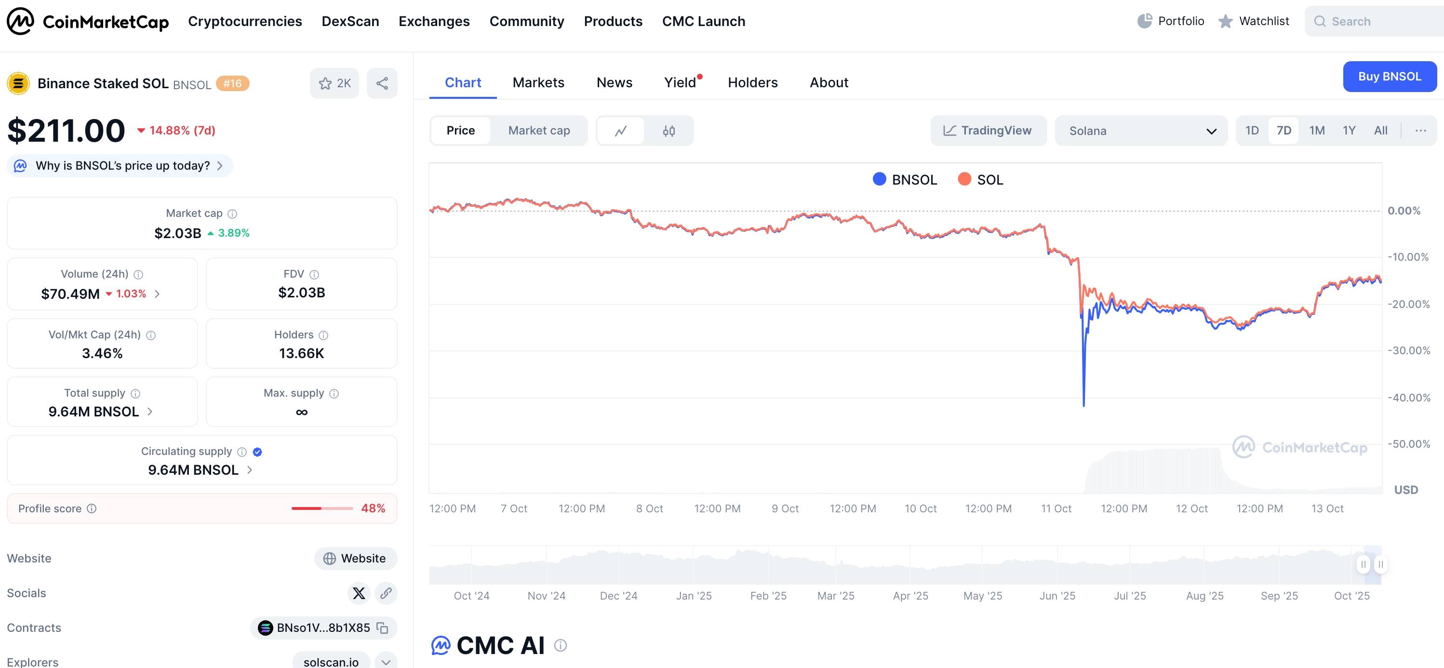The image size is (1444, 668).
Task: Open more chart options ellipsis menu
Action: (x=1420, y=131)
